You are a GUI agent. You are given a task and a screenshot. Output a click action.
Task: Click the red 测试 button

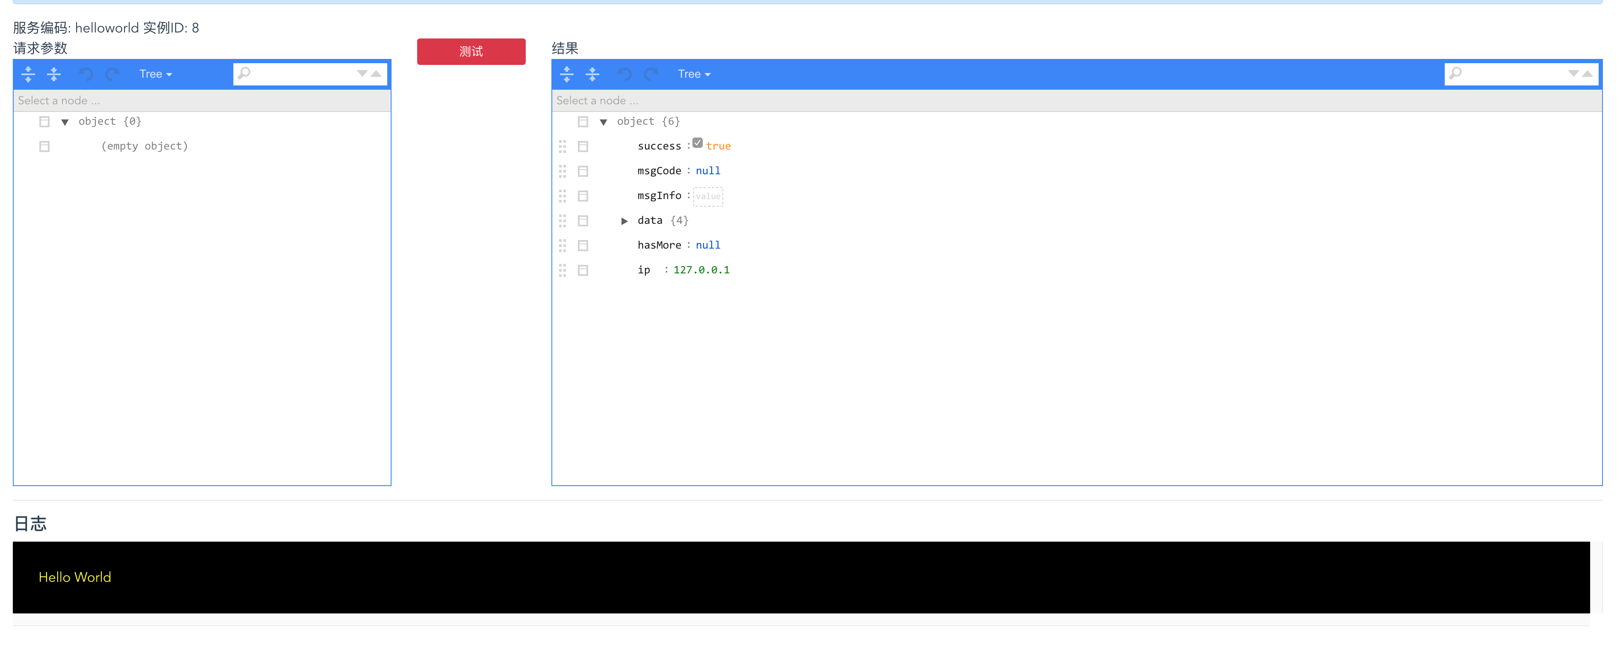click(471, 52)
